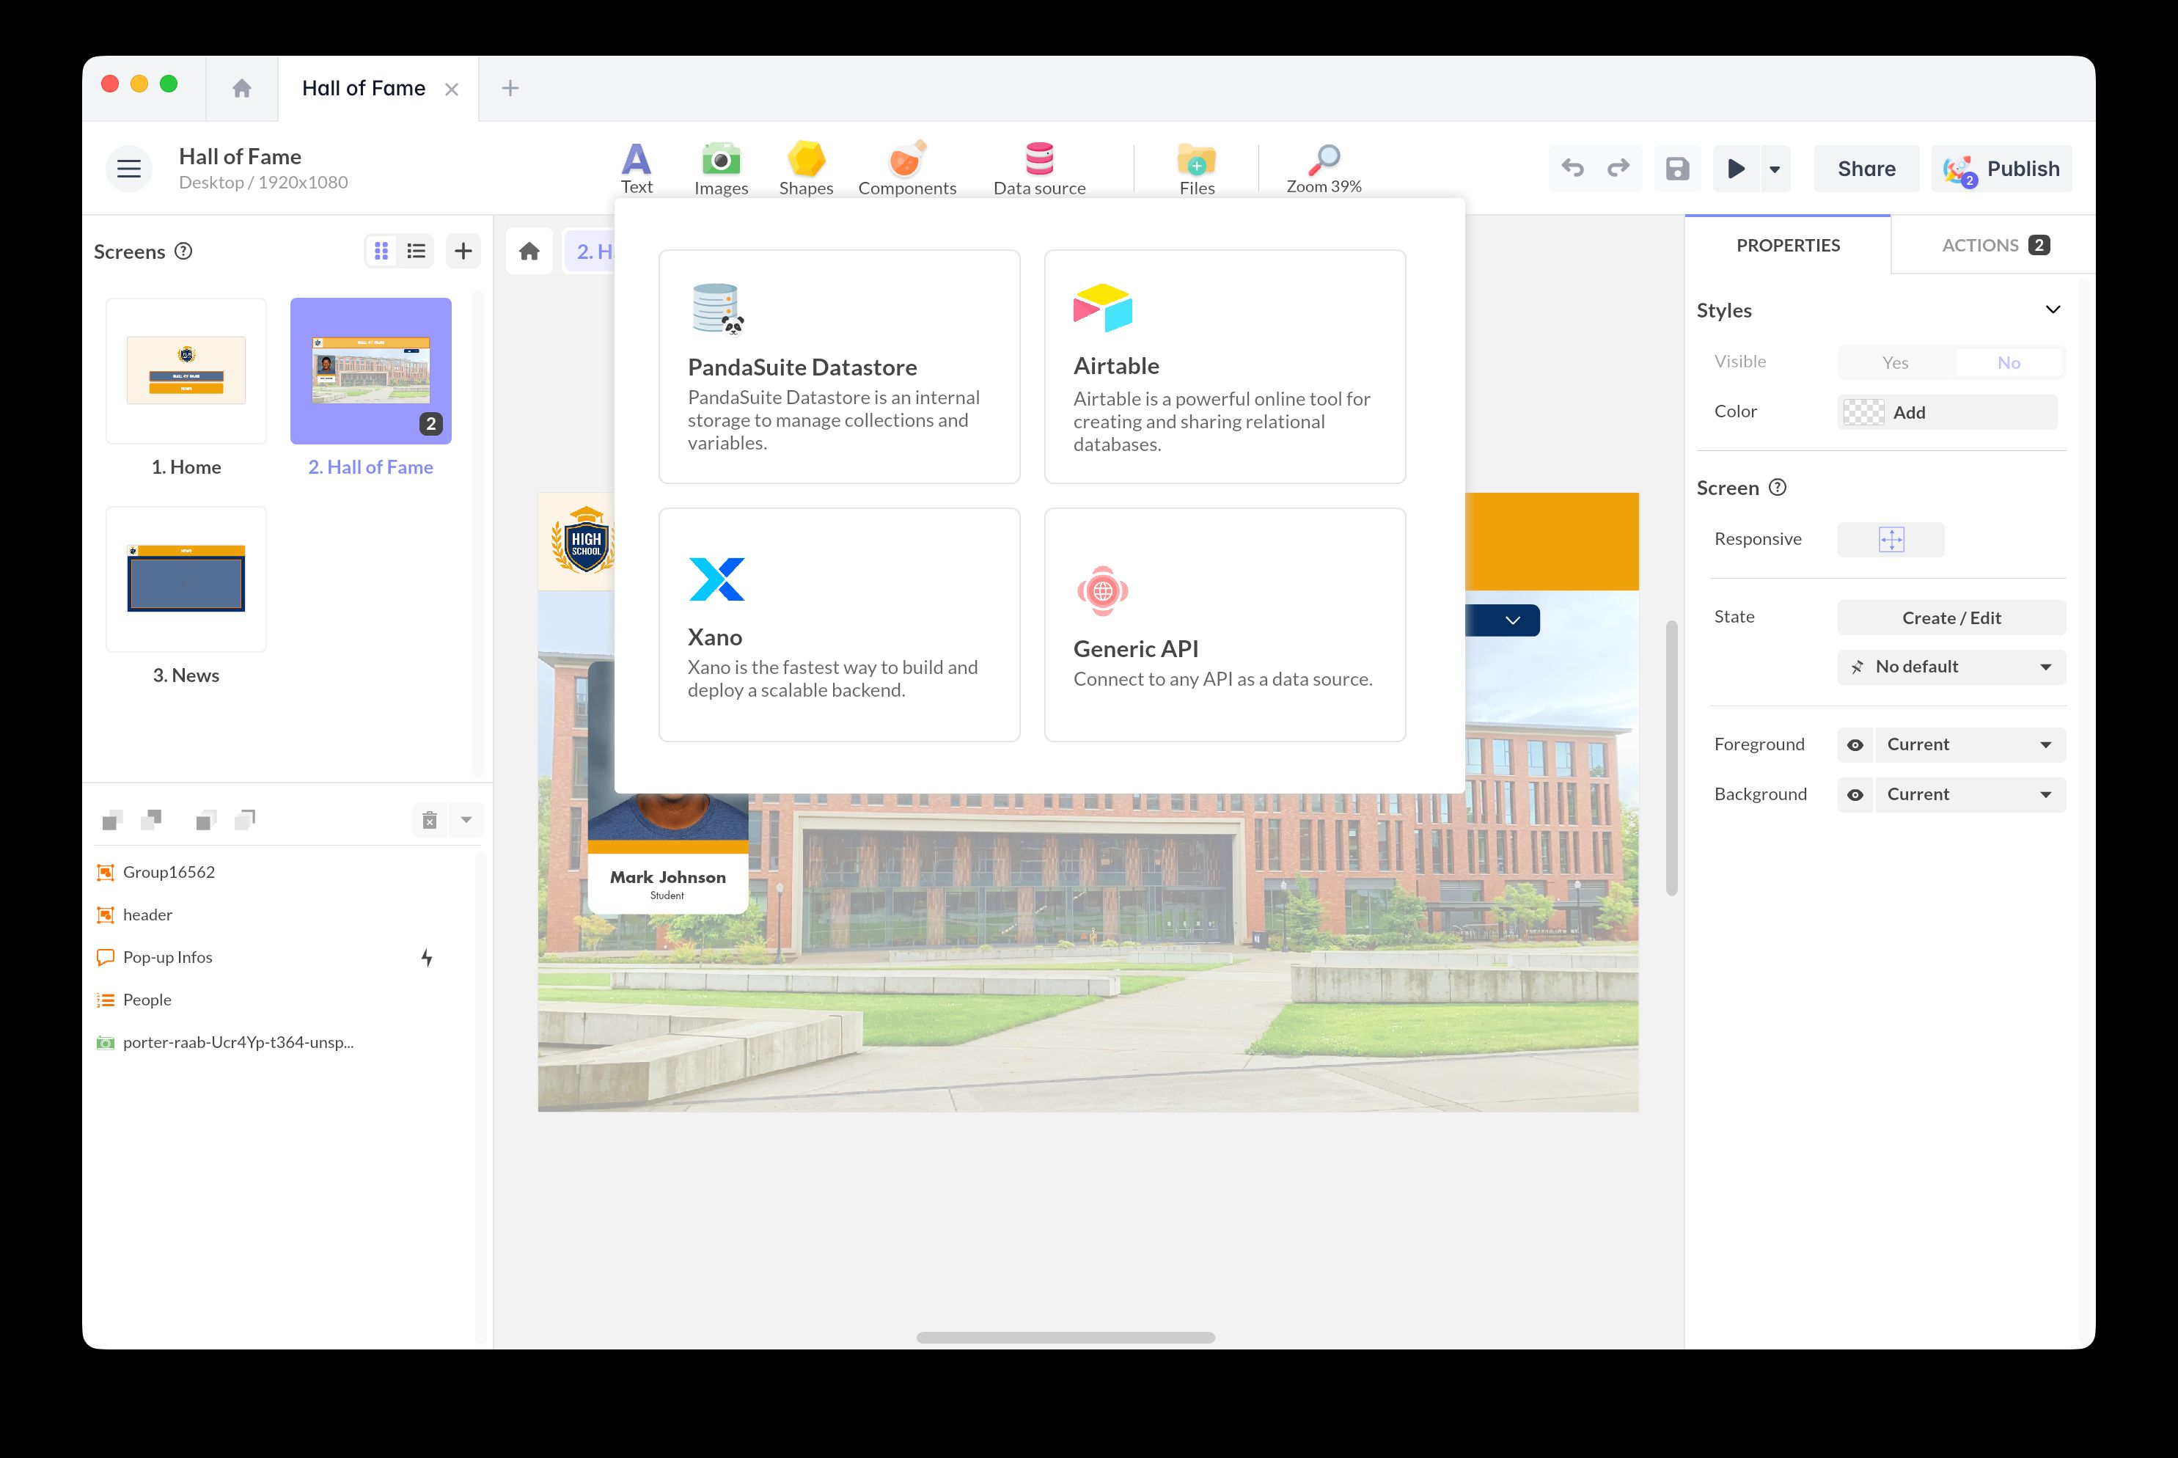Click the Shapes tool icon
Screen dimensions: 2178x1458
[805, 167]
